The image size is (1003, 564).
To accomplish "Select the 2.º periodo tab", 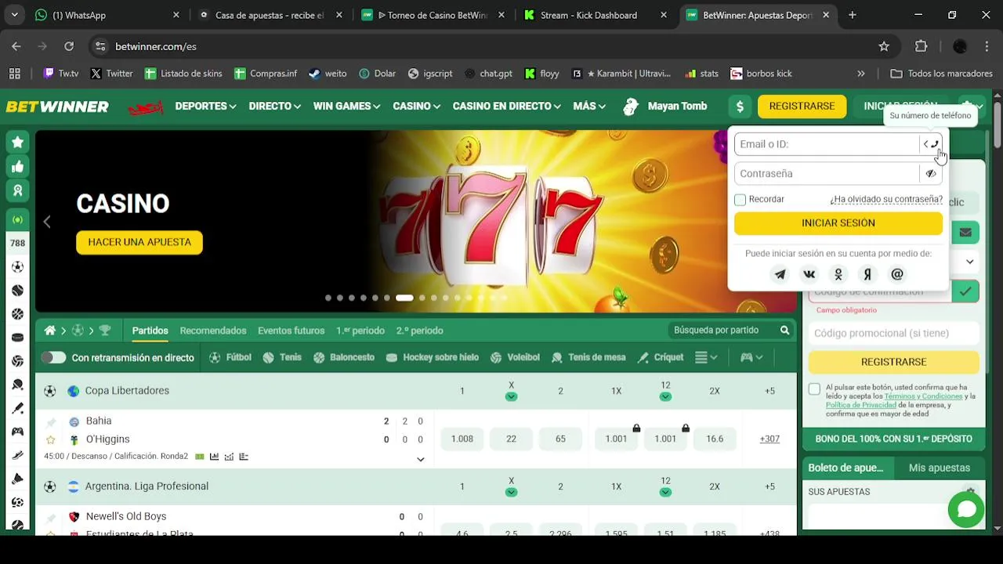I will (420, 331).
